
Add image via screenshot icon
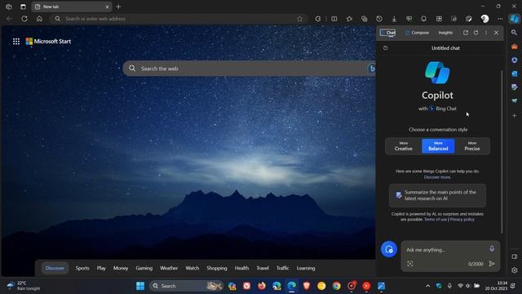pos(410,264)
